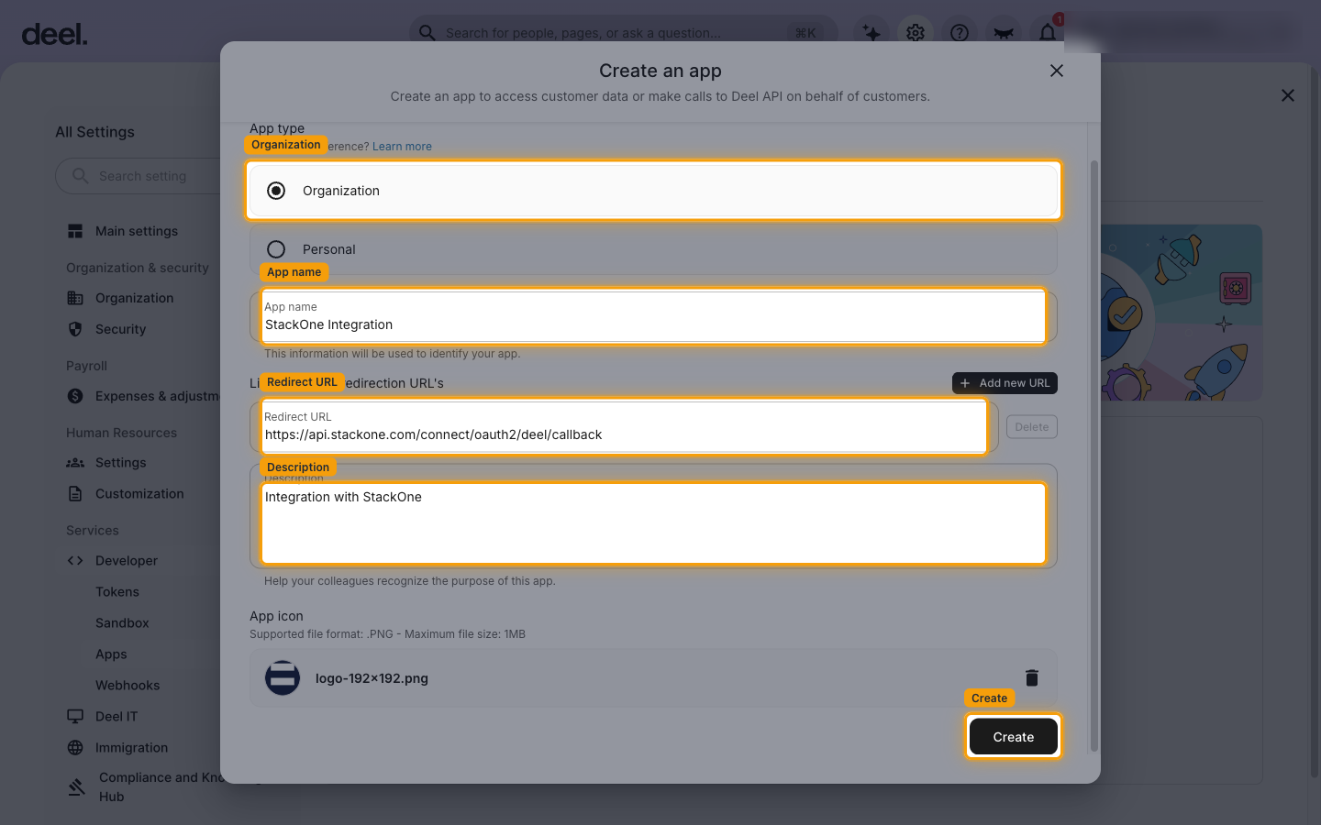Focus the top search bar
Viewport: 1321px width, 825px height.
coord(624,33)
